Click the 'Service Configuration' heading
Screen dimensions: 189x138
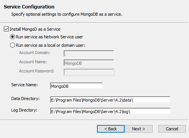tap(29, 7)
